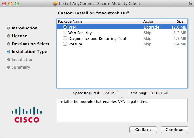Click the Cisco logo
This screenshot has width=194, height=138.
point(27,114)
